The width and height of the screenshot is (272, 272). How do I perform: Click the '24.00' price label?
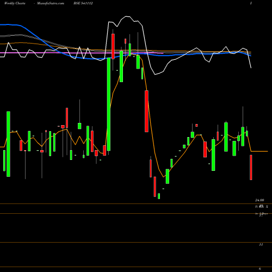pos(259,200)
